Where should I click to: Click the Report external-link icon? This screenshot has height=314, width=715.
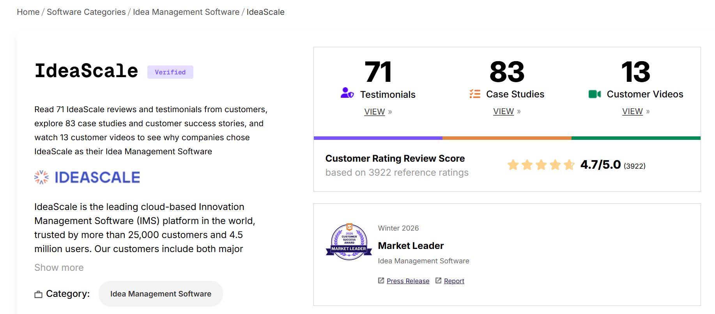(x=439, y=280)
